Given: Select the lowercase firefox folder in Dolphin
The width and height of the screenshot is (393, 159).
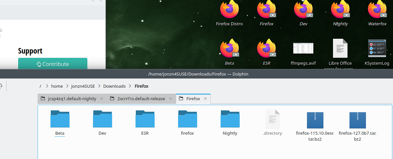Looking at the screenshot, I should click(x=188, y=119).
